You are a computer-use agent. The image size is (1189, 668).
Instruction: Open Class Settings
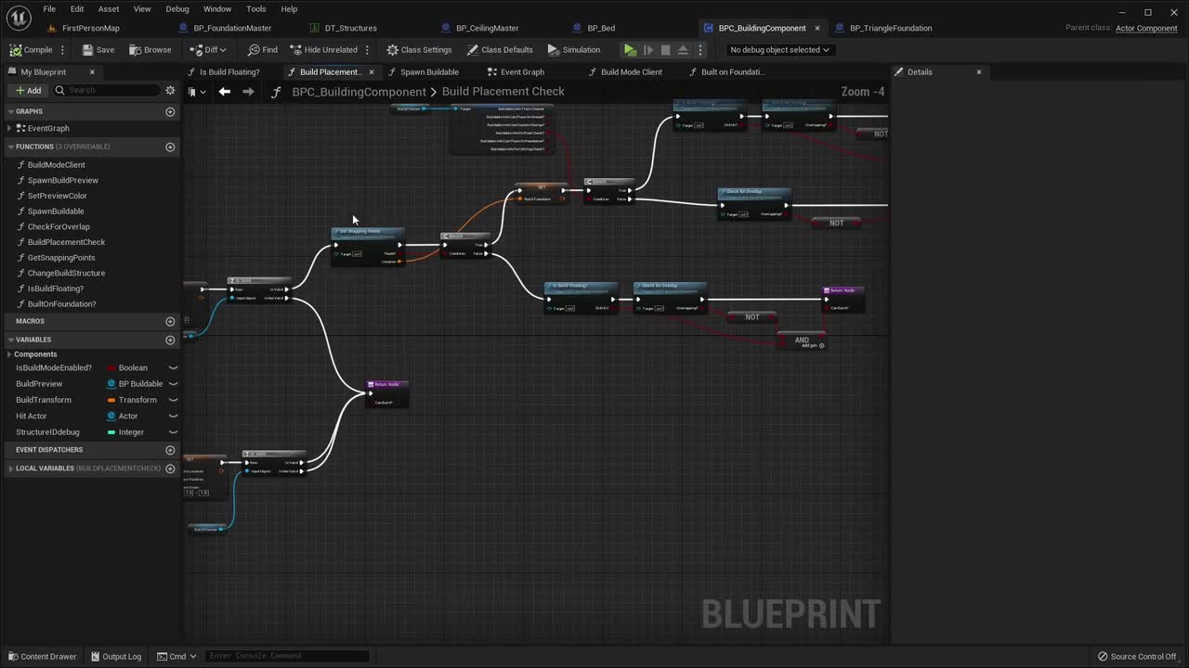pos(419,50)
